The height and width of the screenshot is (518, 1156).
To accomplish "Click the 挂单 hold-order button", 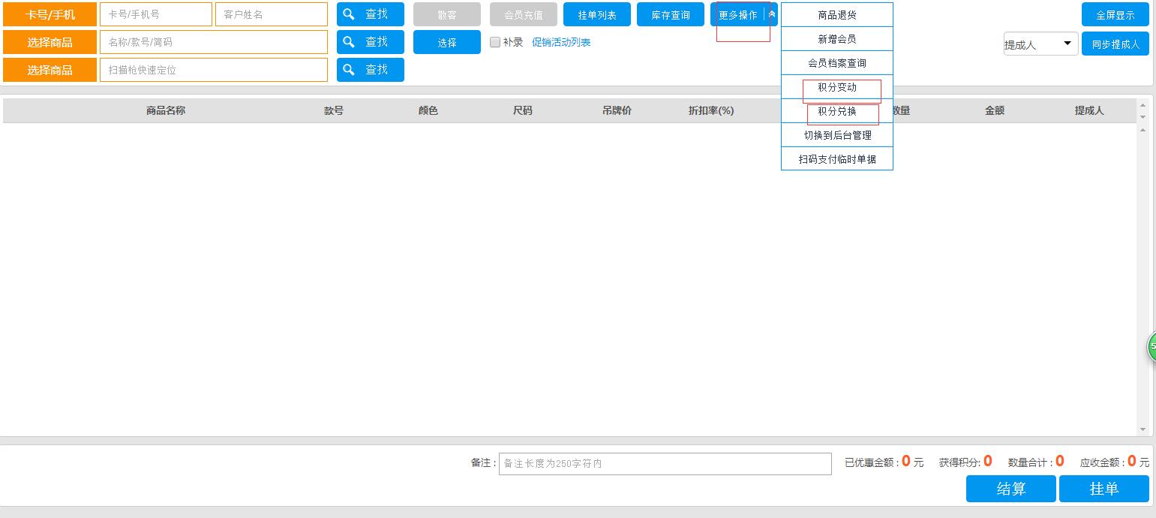I will (1103, 489).
